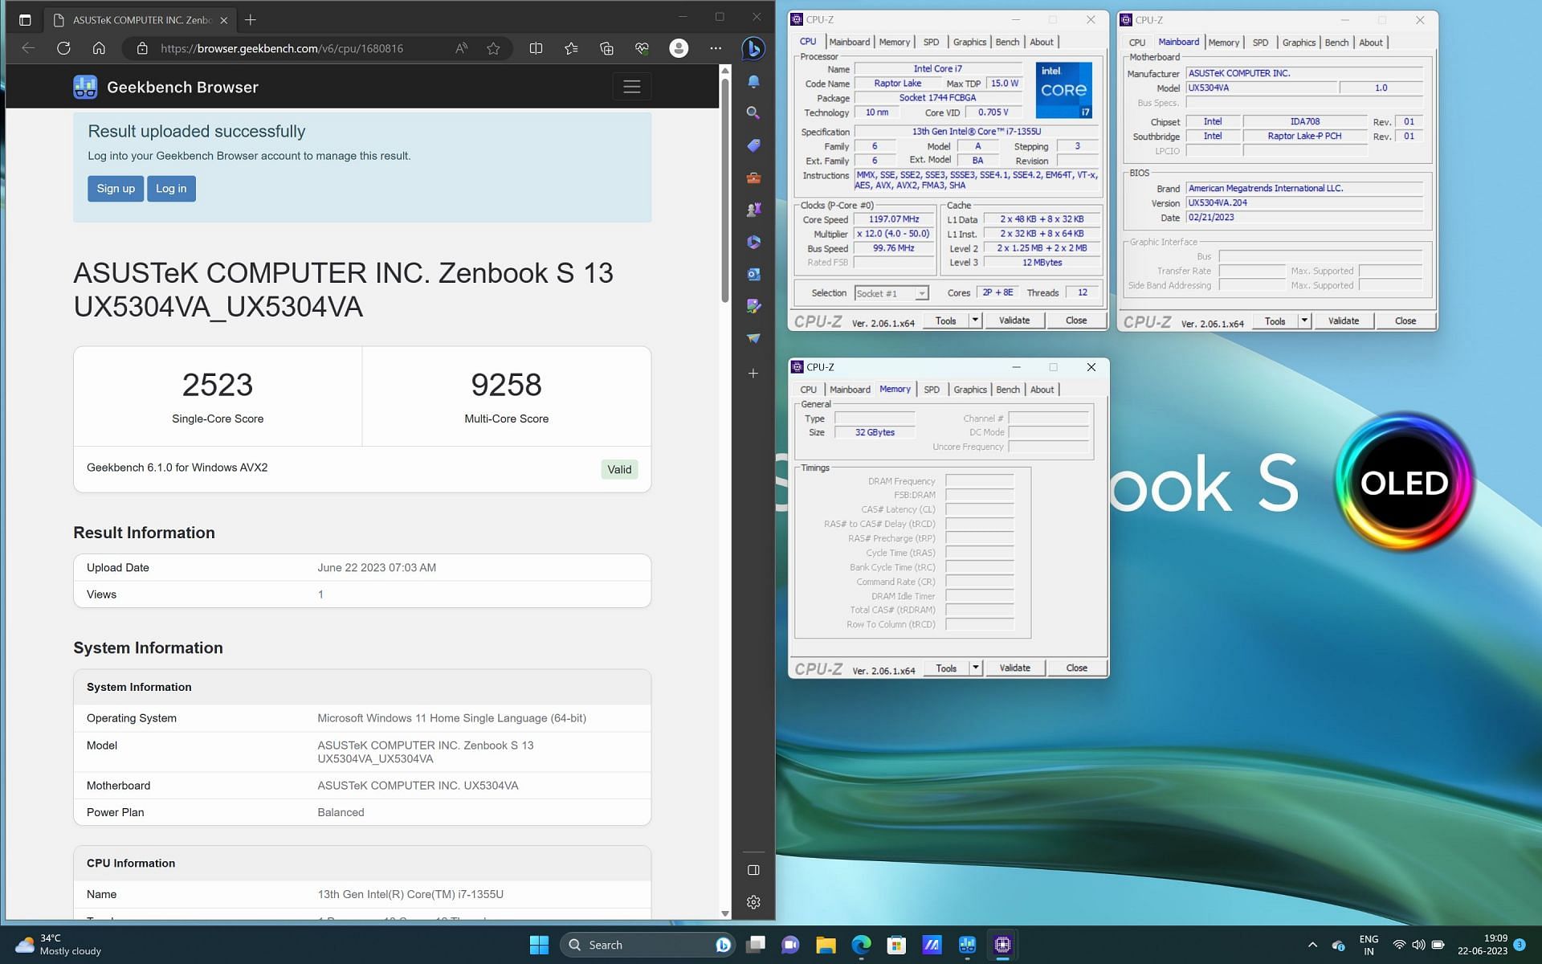Click the 13th Gen Intel i7-1355U name value
This screenshot has width=1542, height=964.
[410, 894]
